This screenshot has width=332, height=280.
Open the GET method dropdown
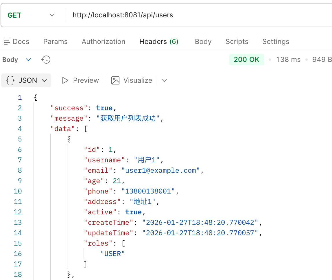[x=31, y=15]
